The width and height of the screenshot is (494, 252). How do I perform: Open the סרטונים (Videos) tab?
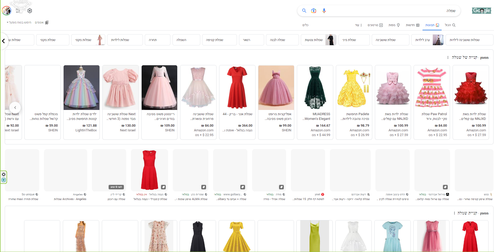[x=375, y=25]
